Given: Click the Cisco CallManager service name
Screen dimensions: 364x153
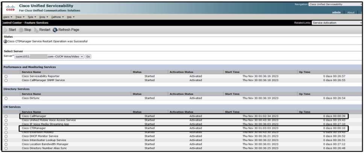Looking at the screenshot, I should [34, 116].
